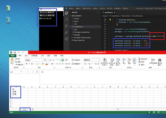Click the Excel formula bar showing ID
The width and height of the screenshot is (166, 118).
pos(103,77)
